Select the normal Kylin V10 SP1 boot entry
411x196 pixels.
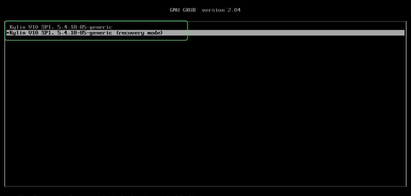click(x=61, y=27)
